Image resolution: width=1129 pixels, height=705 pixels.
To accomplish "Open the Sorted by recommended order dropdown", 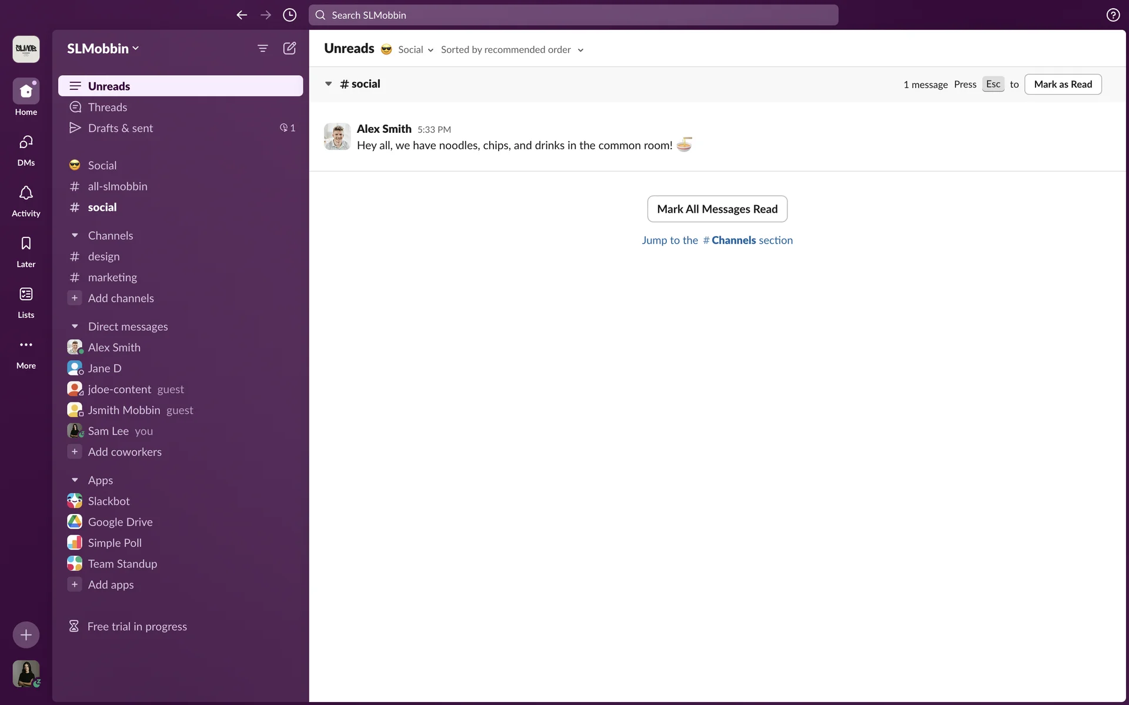I will [x=512, y=50].
